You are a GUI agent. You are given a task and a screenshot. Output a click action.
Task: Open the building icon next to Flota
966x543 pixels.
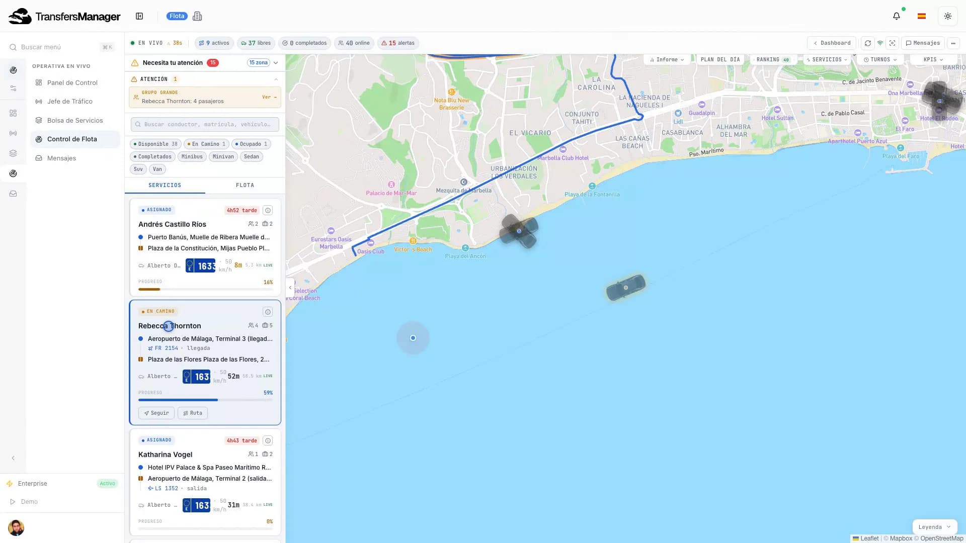[x=197, y=16]
